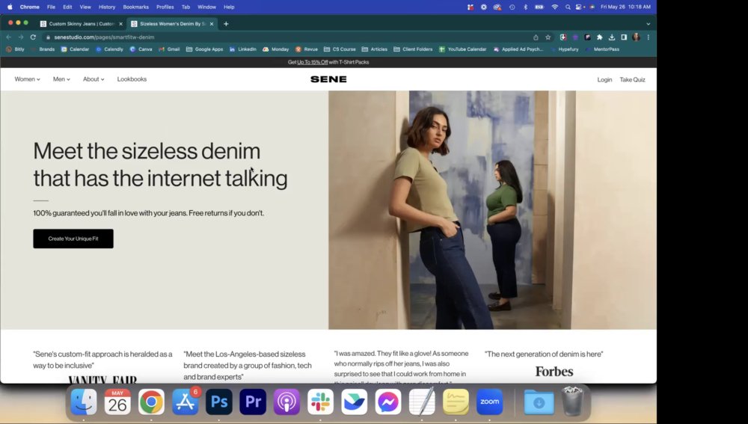Viewport: 748px width, 424px height.
Task: Open TextEdit from the dock
Action: pos(422,402)
